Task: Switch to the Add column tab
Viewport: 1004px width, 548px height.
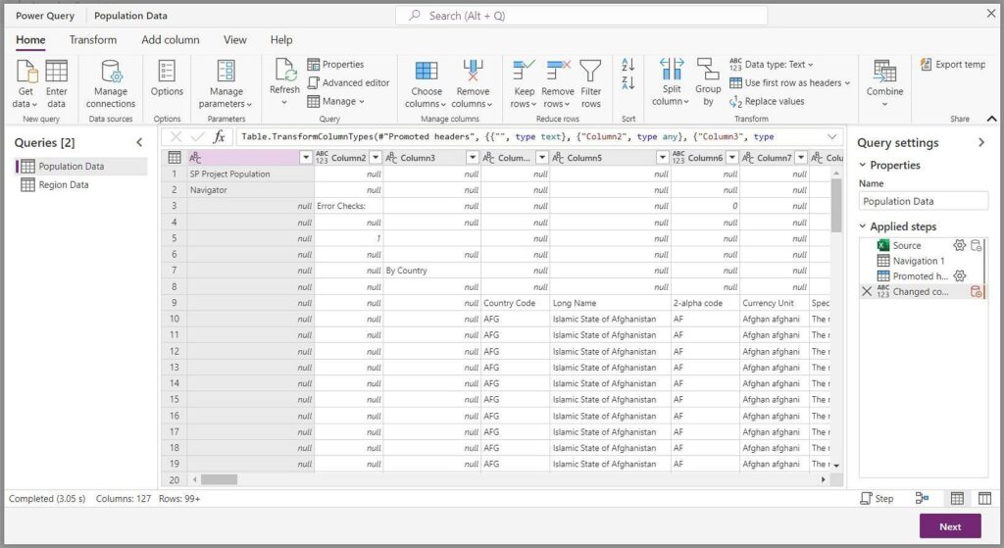Action: click(x=170, y=40)
